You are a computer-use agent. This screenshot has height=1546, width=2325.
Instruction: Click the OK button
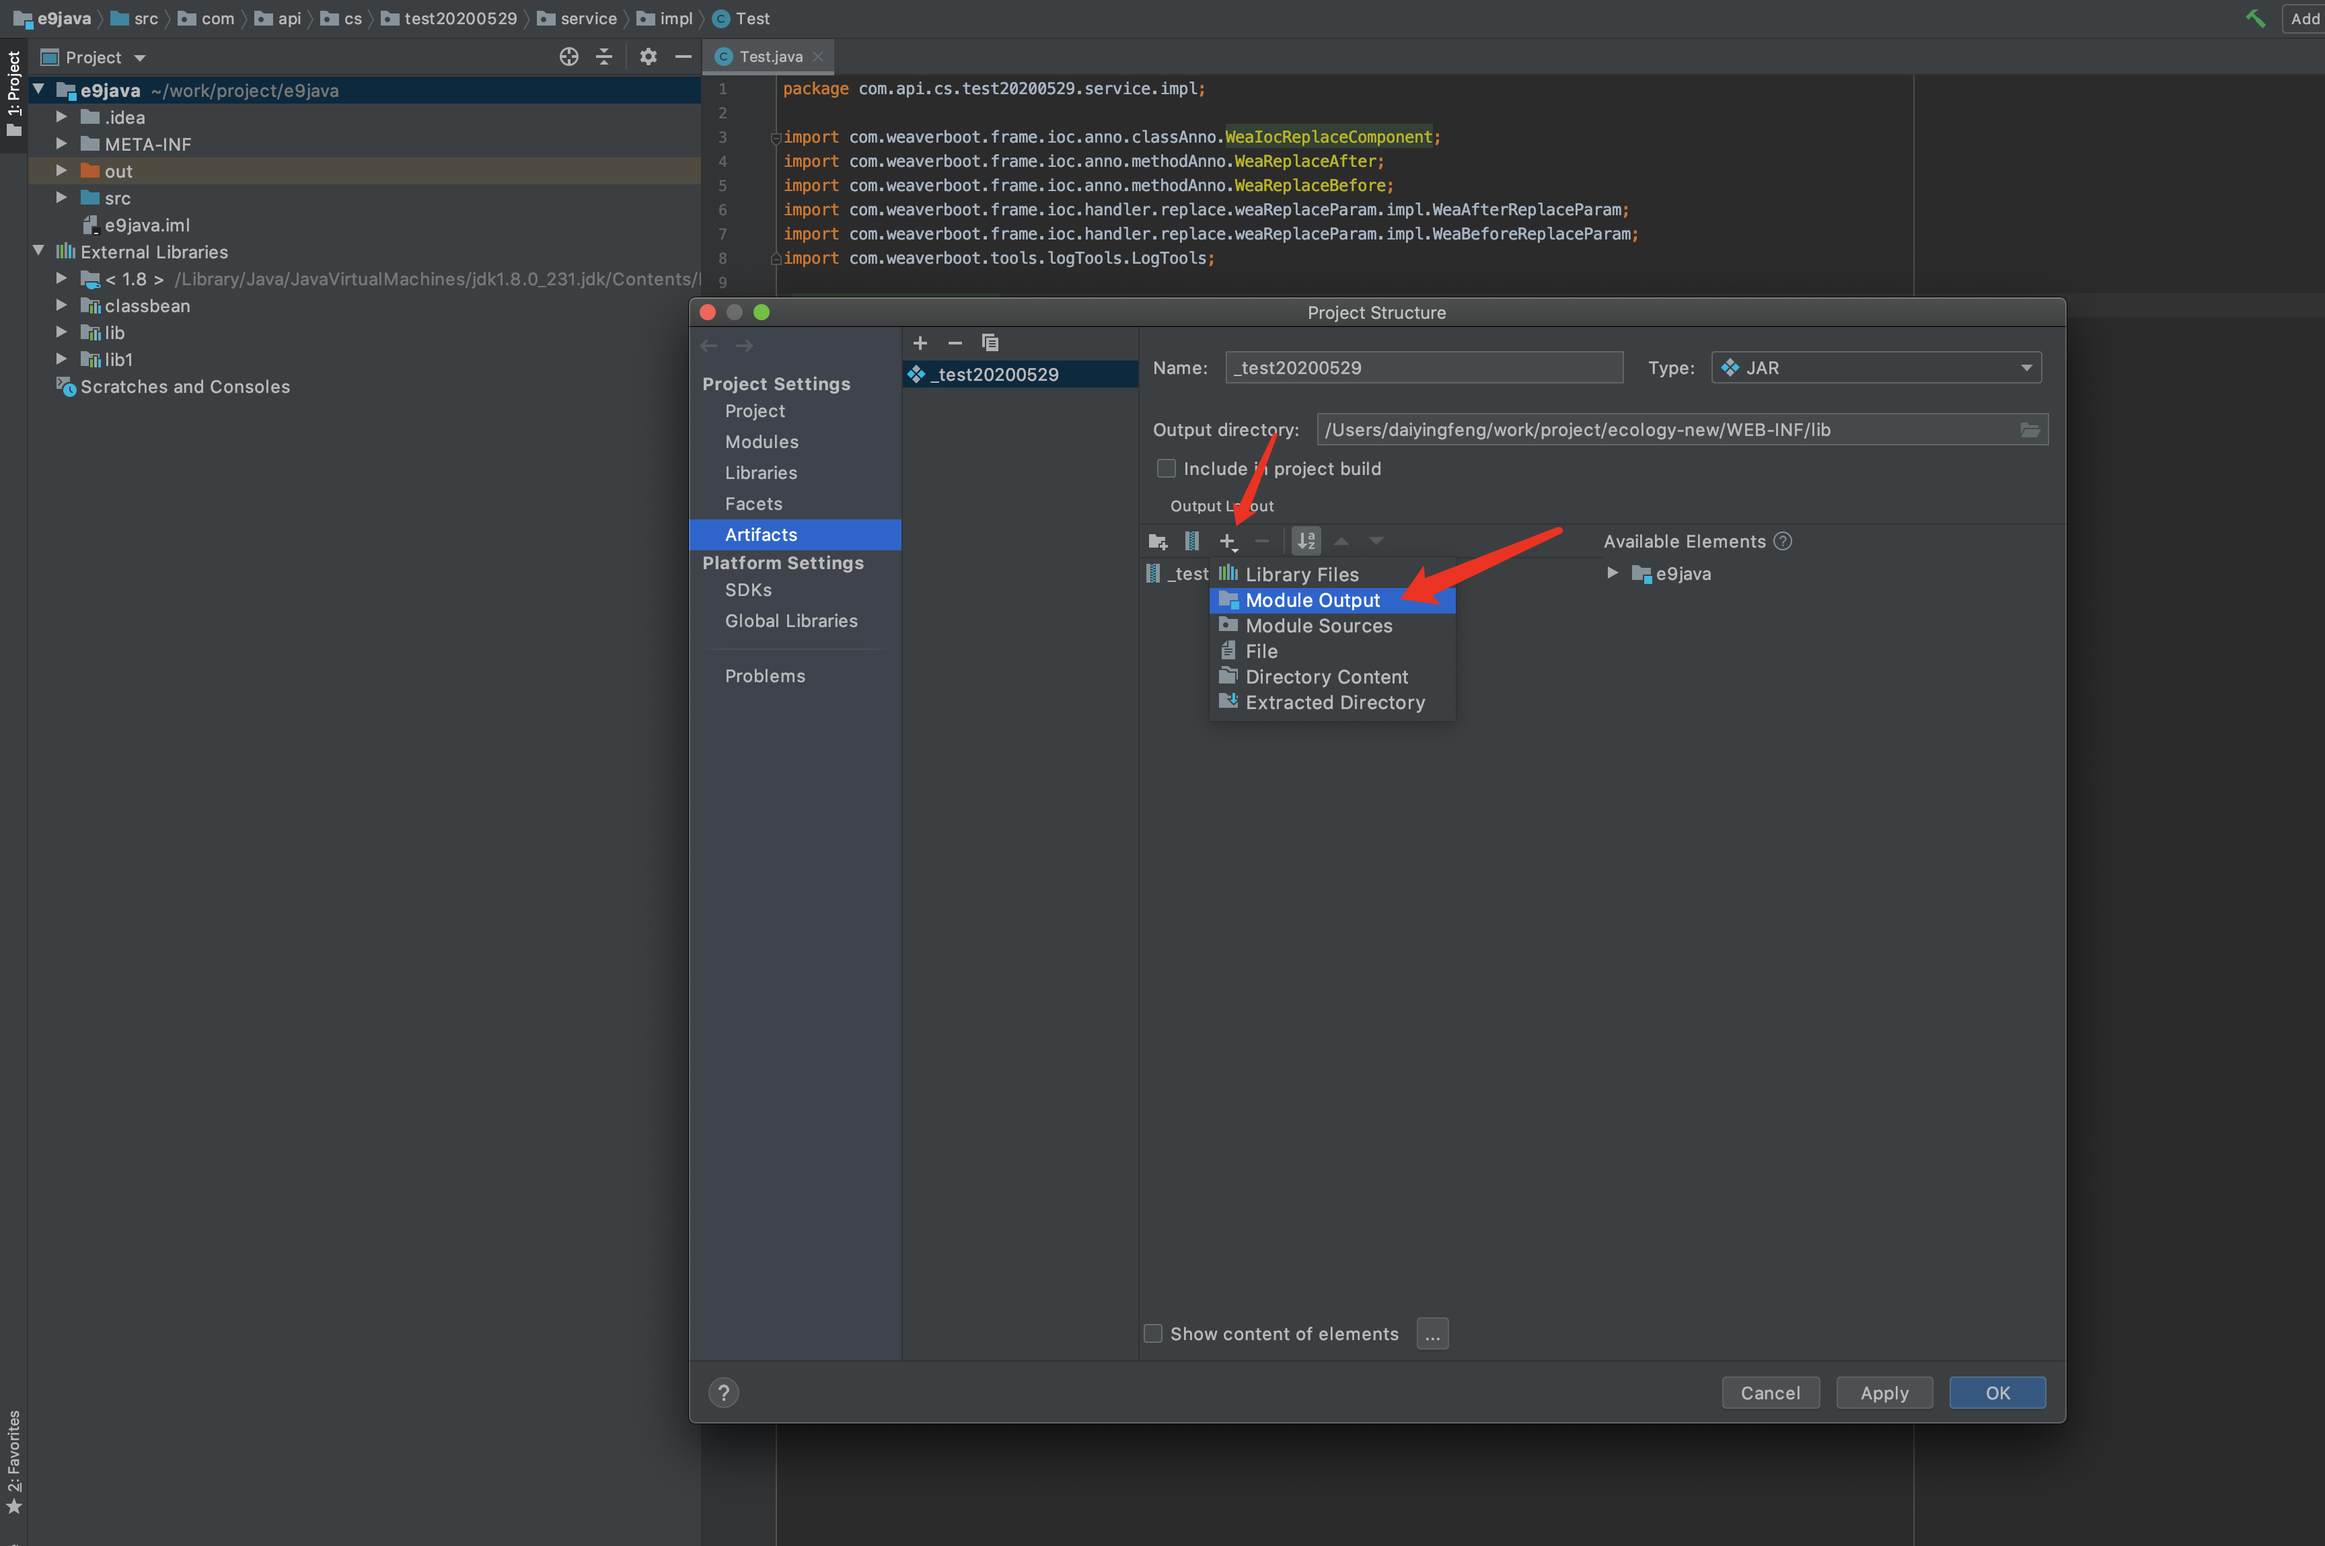click(1997, 1393)
